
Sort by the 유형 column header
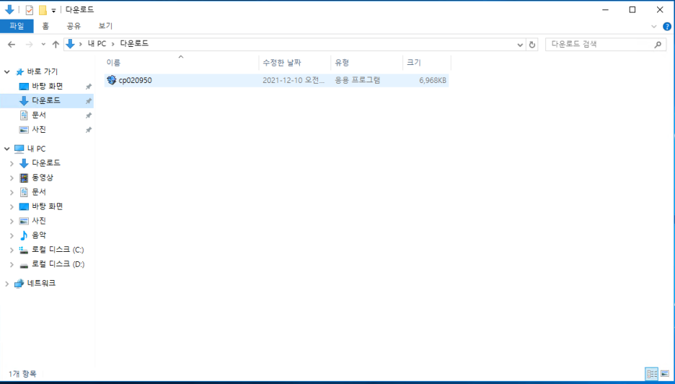(367, 63)
